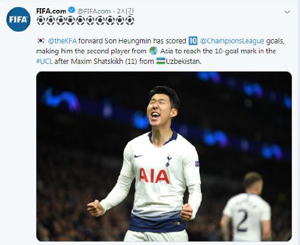Open the @ChampionsLeague mention link

(232, 41)
